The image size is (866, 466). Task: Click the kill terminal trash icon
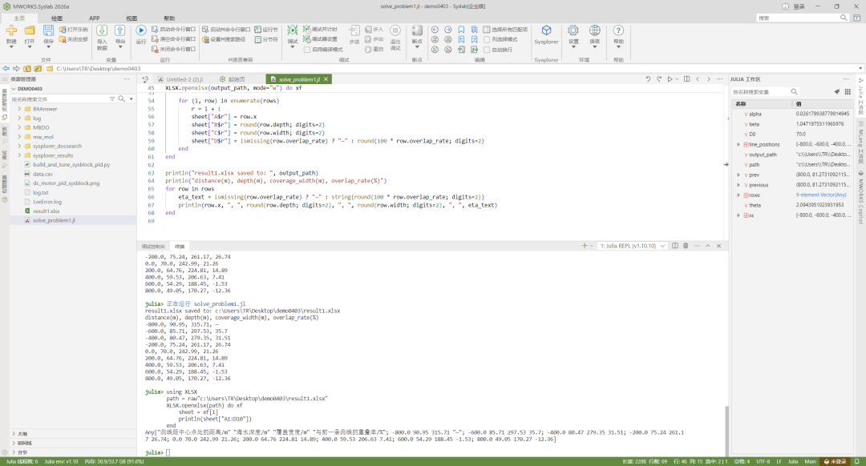(686, 246)
